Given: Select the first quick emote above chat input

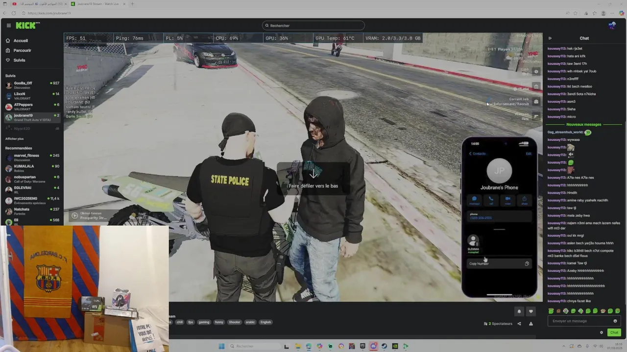Looking at the screenshot, I should [x=551, y=311].
